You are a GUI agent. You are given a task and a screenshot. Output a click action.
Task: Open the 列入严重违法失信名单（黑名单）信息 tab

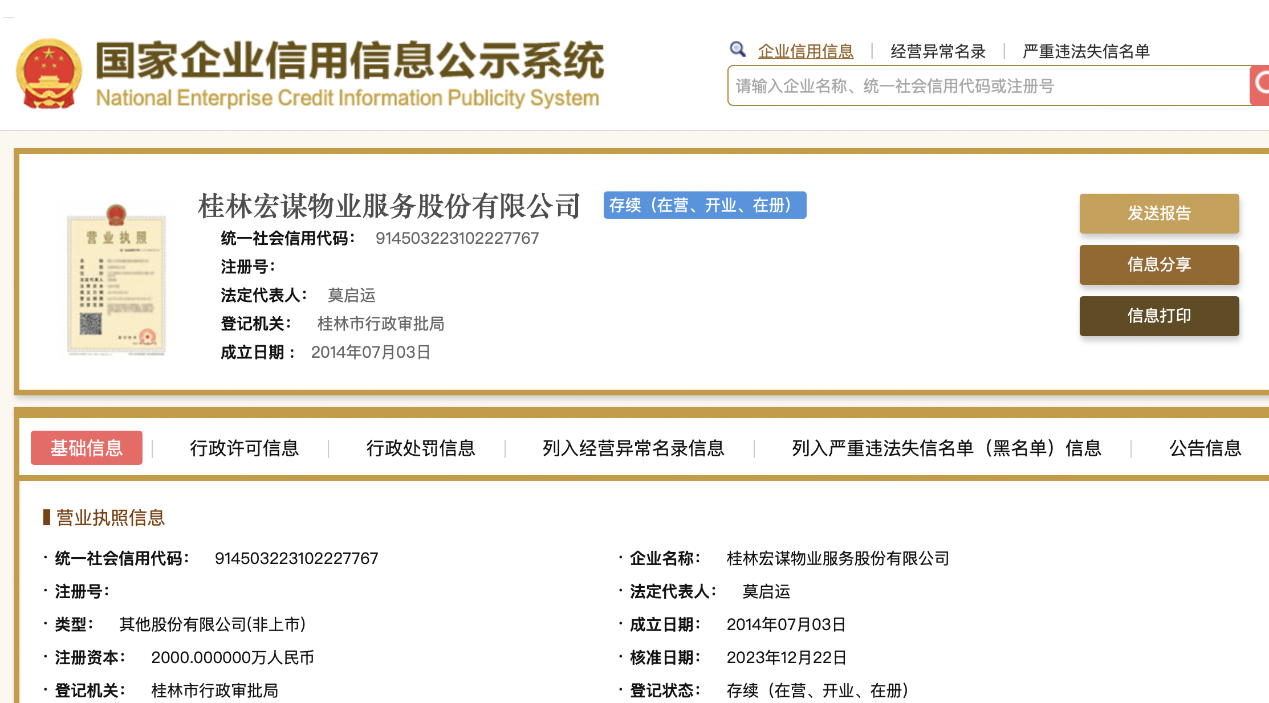point(946,448)
